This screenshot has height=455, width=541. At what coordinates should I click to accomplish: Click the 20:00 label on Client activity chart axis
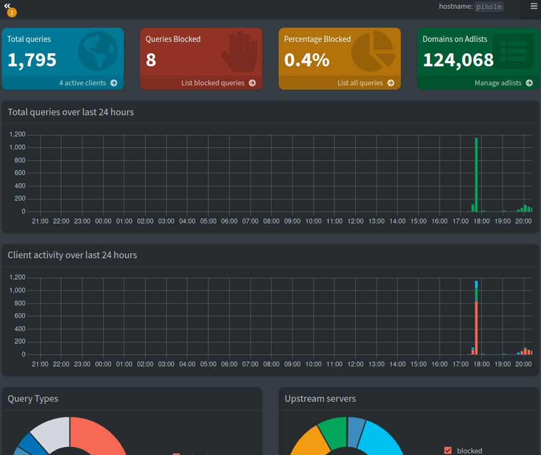pos(524,364)
